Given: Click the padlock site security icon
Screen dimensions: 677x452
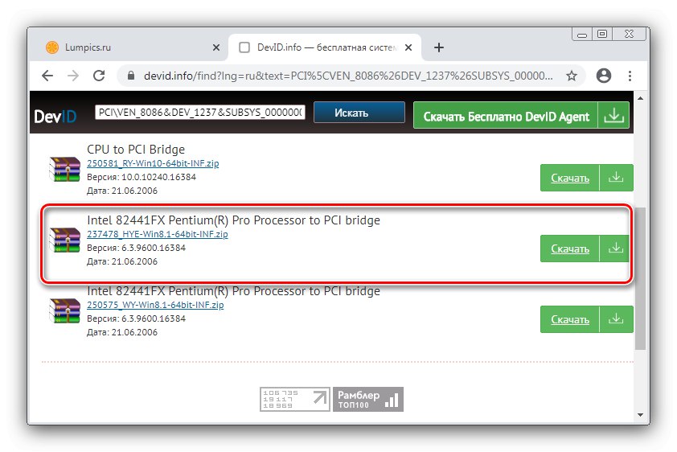Looking at the screenshot, I should 131,76.
